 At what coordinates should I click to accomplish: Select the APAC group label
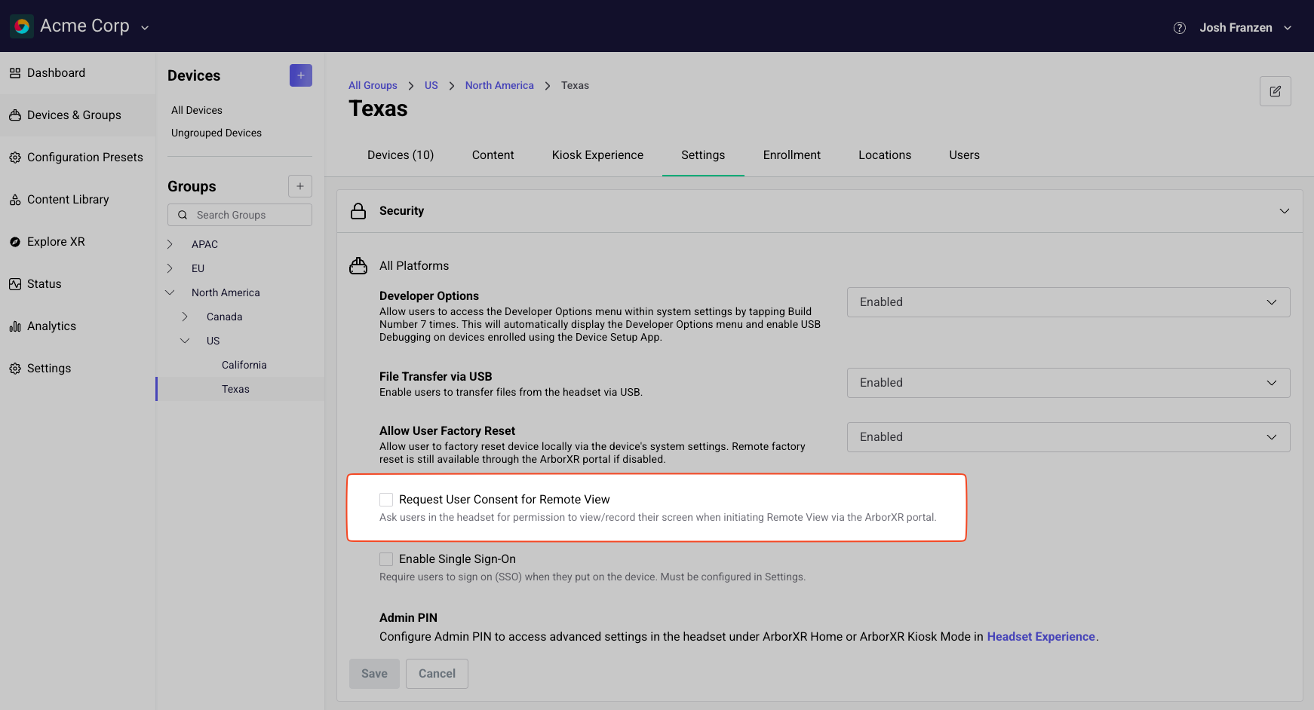204,244
